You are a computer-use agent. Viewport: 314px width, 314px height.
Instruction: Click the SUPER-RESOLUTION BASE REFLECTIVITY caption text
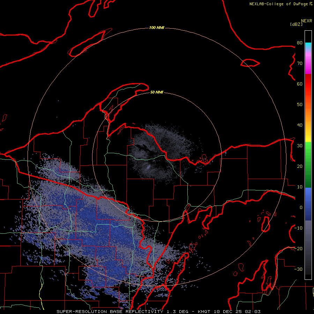pos(110,312)
